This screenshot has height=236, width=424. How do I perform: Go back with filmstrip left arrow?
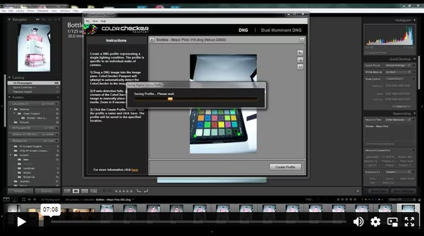coord(30,200)
